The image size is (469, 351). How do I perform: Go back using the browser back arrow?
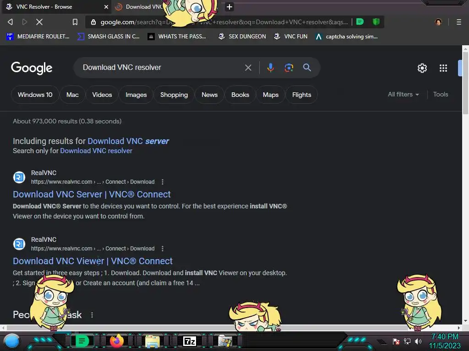[x=10, y=22]
